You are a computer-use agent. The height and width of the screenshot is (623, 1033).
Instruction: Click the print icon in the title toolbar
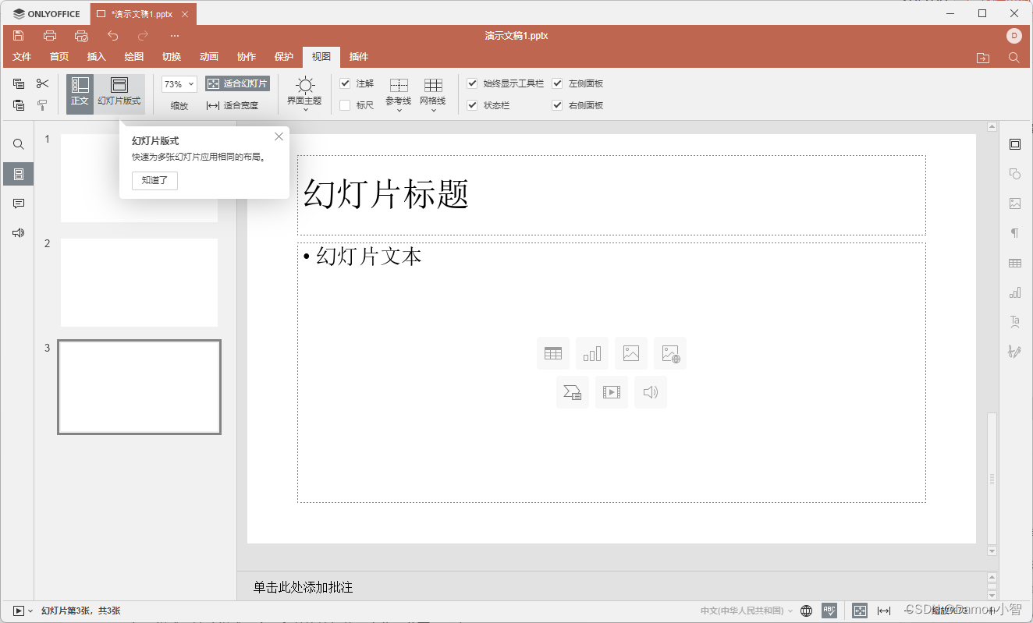coord(50,36)
